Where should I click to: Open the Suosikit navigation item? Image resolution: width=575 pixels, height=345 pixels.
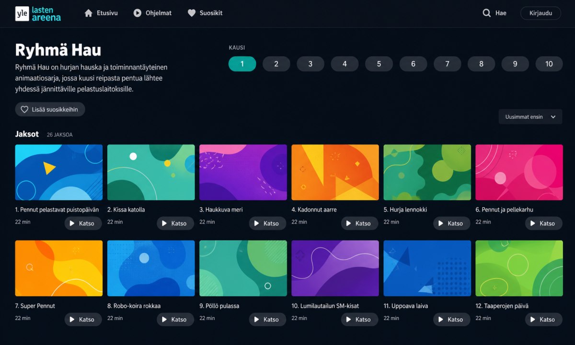205,13
